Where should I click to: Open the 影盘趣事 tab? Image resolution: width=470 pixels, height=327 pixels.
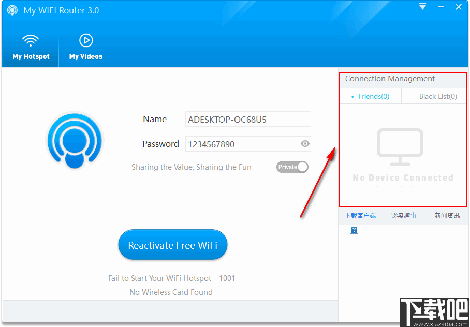(x=403, y=216)
